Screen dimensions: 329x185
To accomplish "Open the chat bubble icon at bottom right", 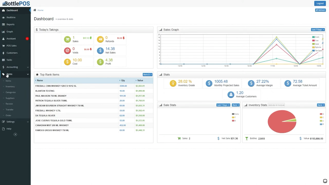I will pos(325,181).
